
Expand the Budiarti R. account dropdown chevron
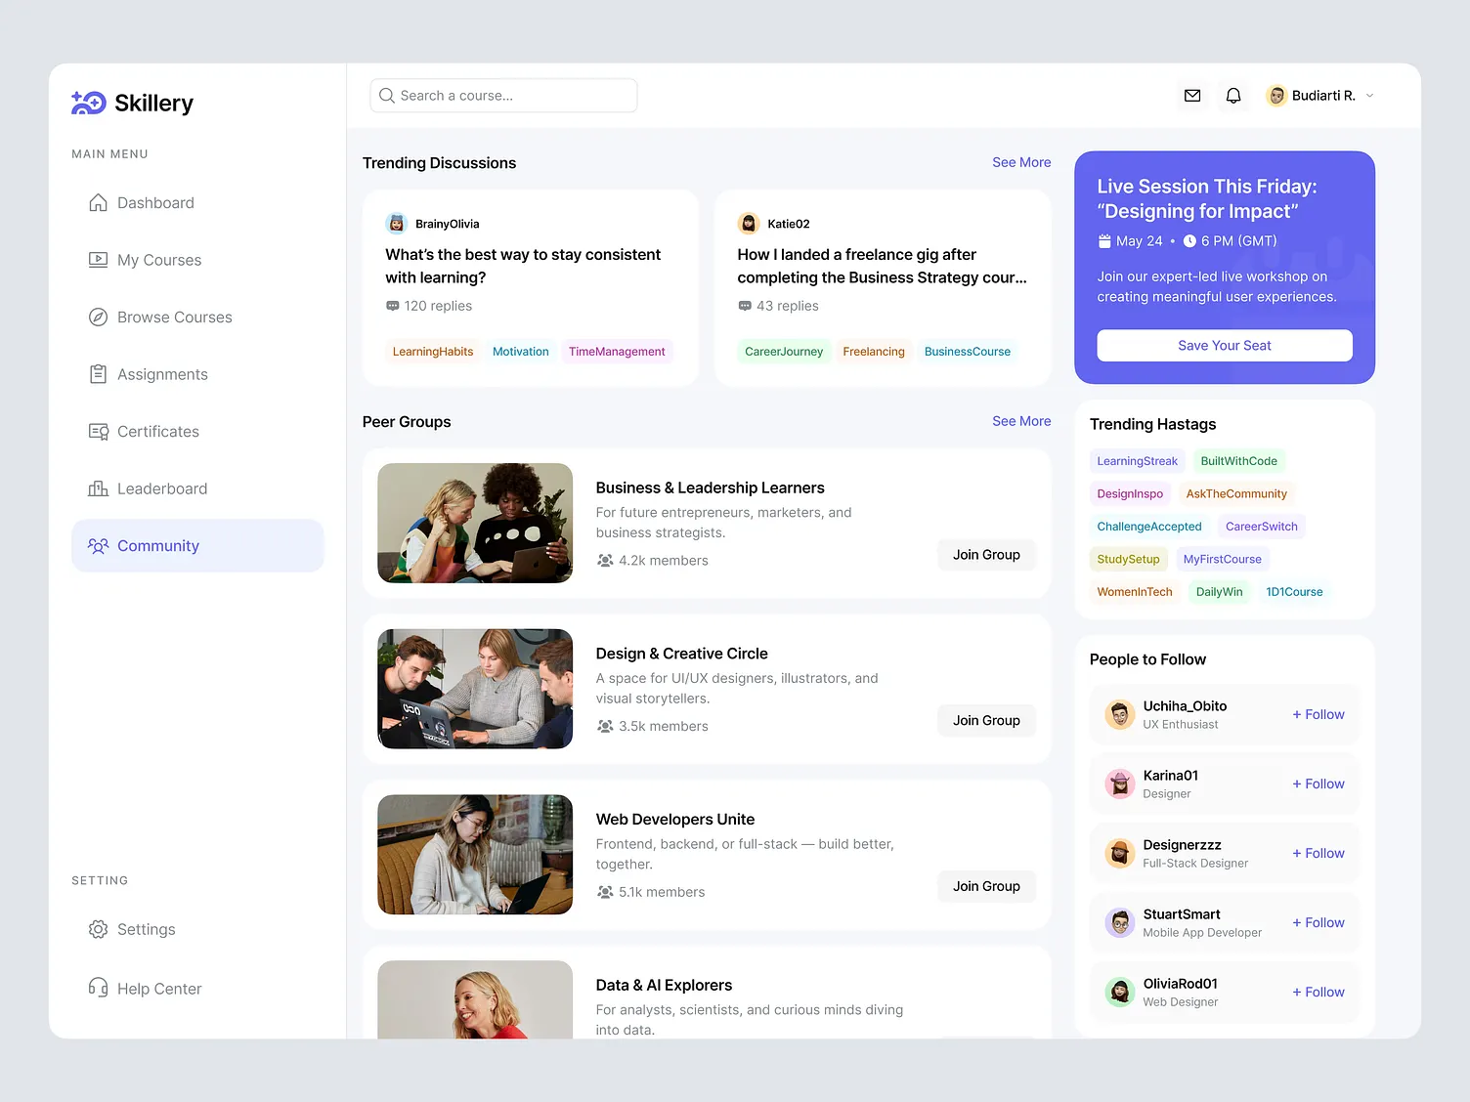coord(1369,96)
